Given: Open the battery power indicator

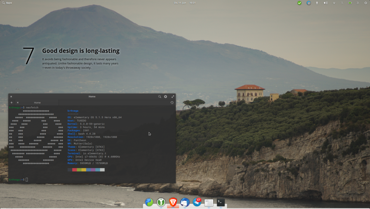Looking at the screenshot, I should click(350, 3).
